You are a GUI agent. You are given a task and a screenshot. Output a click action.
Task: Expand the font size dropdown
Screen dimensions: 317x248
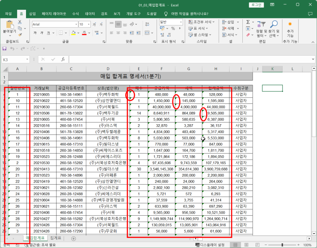(89, 24)
